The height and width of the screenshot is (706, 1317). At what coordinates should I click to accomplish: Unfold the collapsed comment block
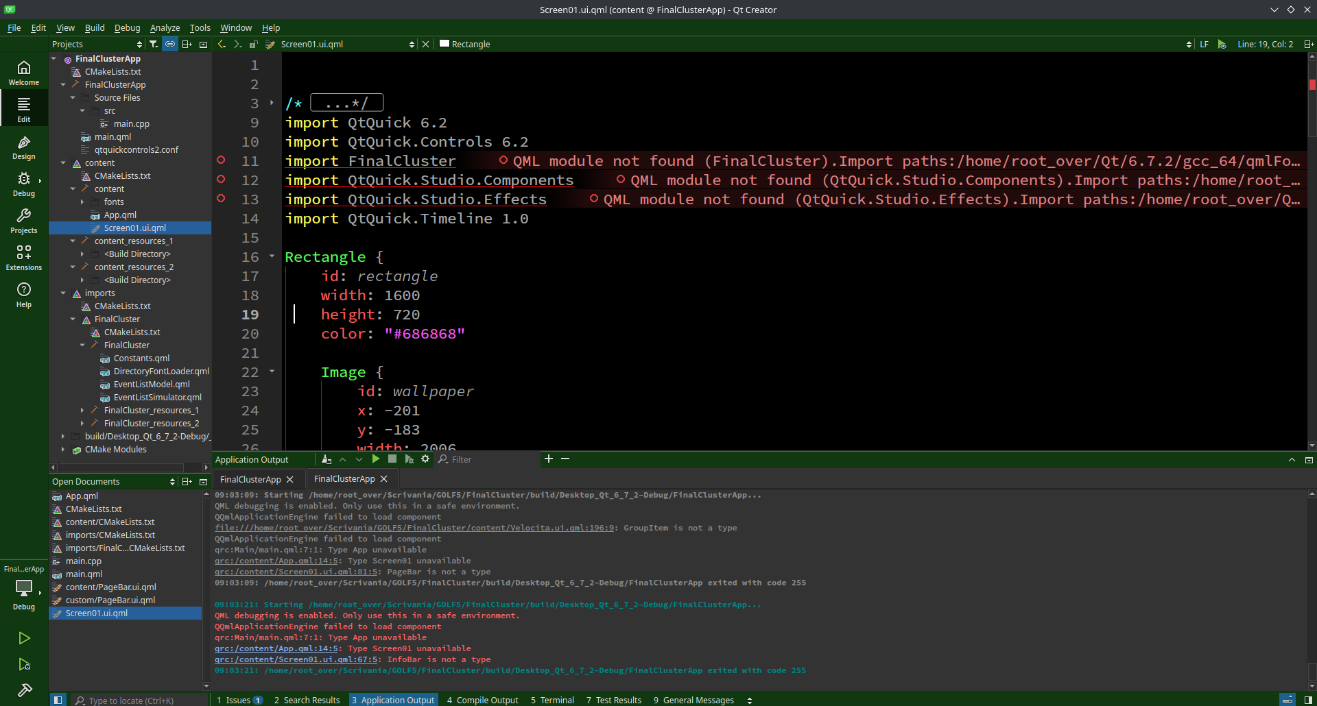[272, 103]
